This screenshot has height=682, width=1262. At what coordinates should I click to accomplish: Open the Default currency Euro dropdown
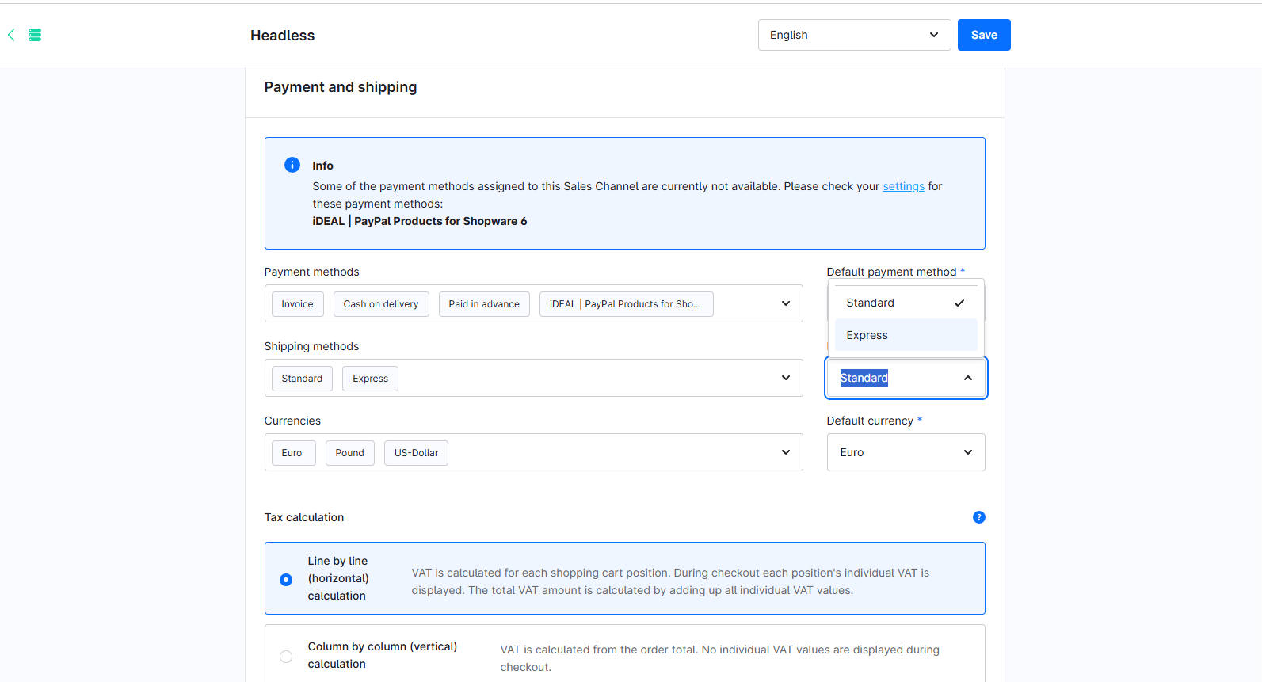point(906,452)
